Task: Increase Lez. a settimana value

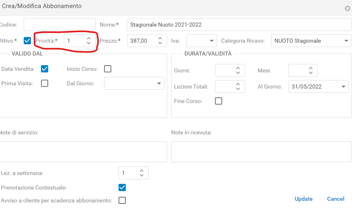Action: (142, 171)
